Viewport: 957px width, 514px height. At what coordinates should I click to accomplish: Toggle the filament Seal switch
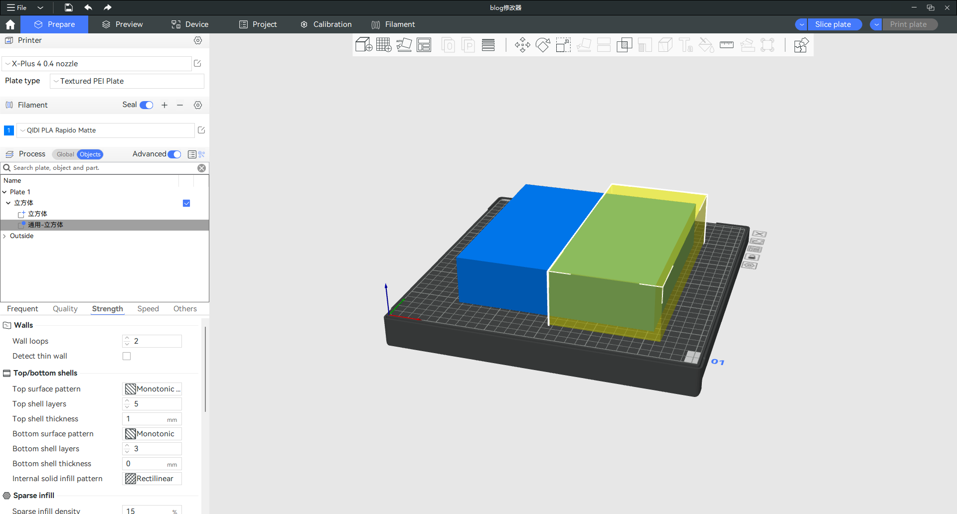click(147, 105)
